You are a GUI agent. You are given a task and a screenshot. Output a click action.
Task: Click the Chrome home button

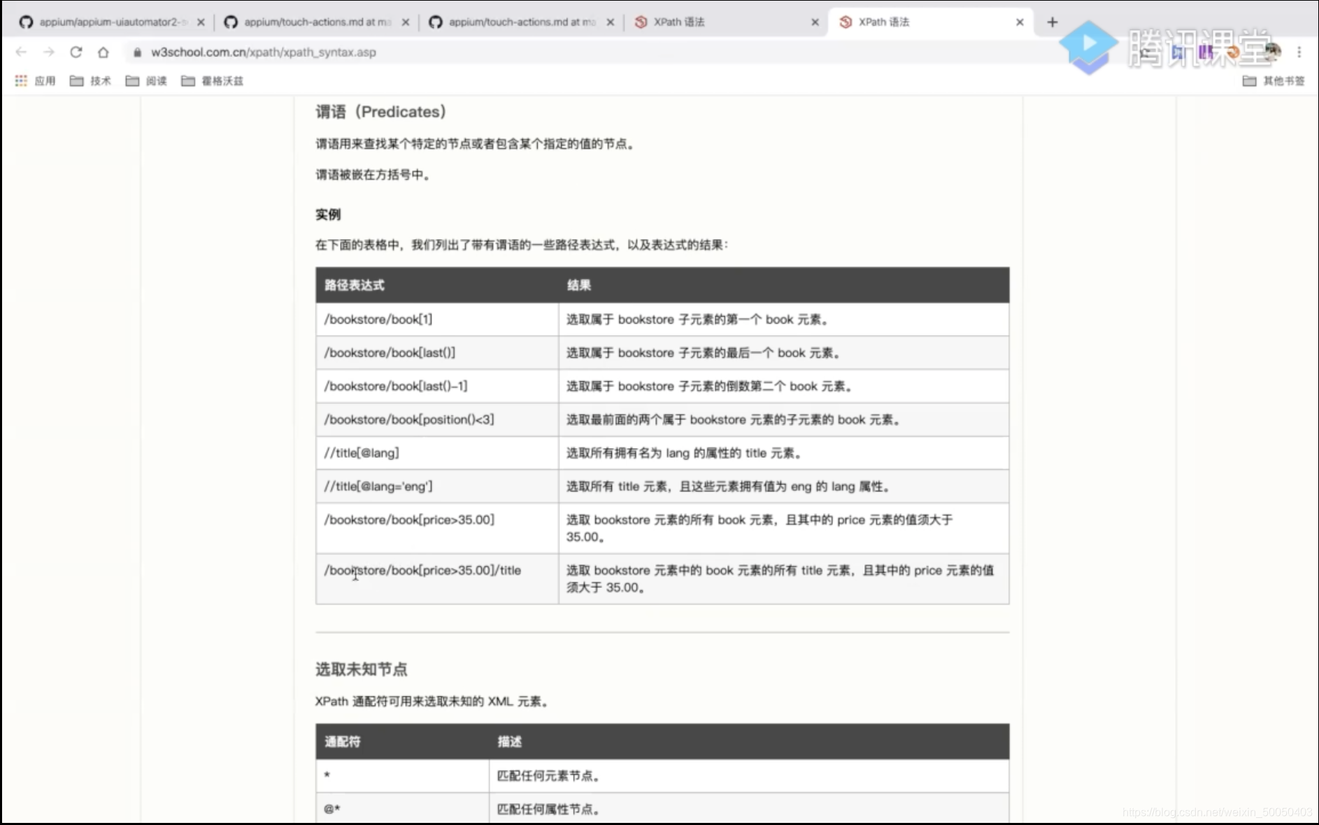click(x=104, y=52)
